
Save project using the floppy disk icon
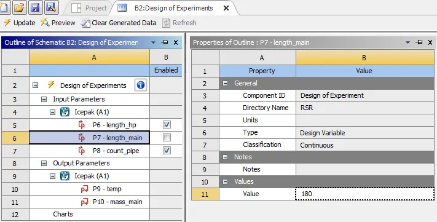tap(35, 7)
